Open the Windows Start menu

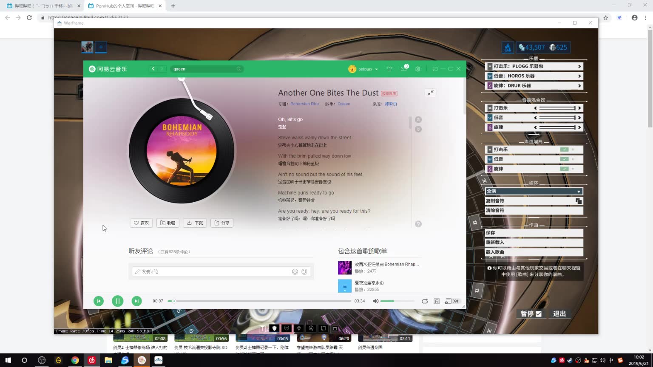8,360
